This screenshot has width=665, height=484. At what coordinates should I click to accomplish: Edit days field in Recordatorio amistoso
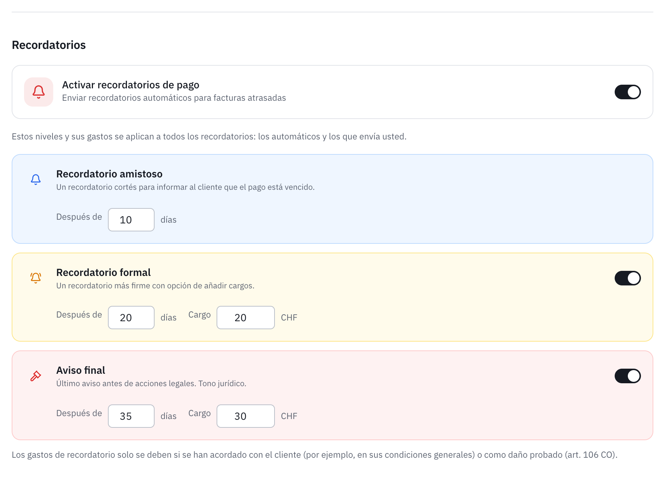pos(131,220)
